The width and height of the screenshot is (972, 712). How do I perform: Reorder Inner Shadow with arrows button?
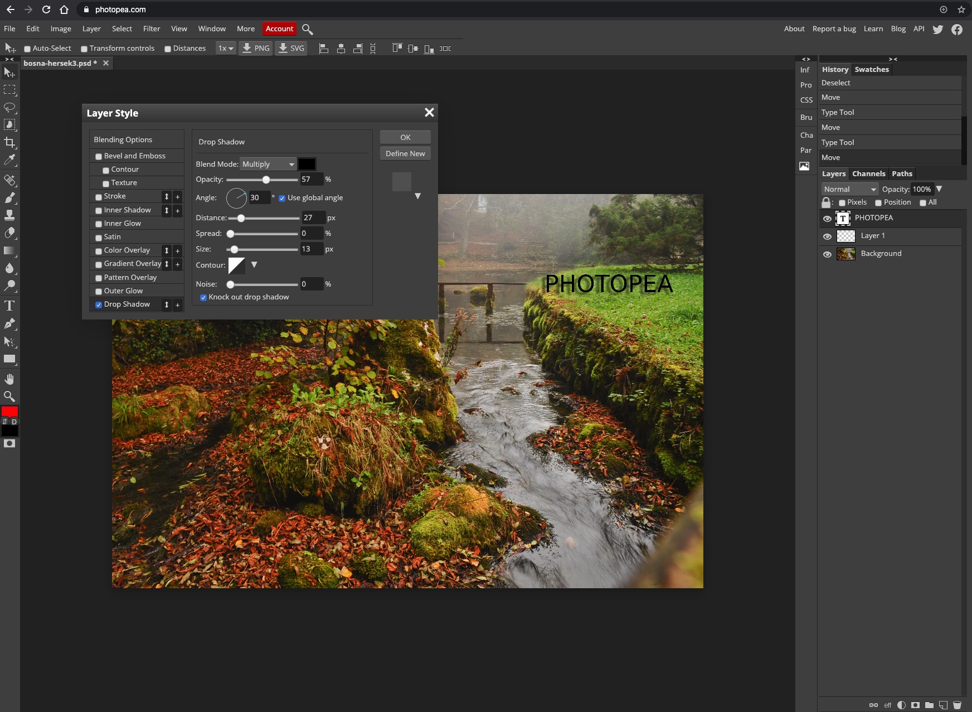tap(166, 211)
